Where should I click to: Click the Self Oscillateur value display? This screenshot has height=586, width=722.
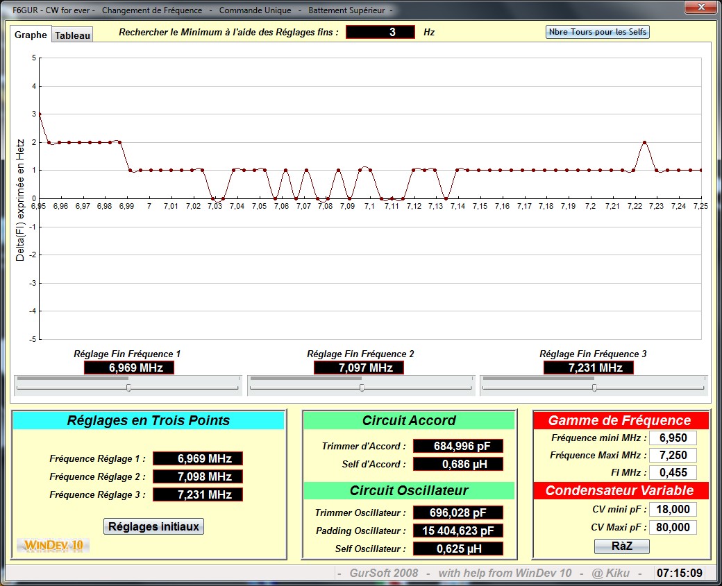tap(457, 549)
